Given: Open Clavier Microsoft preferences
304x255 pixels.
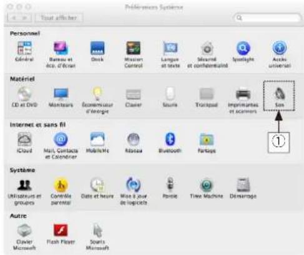Looking at the screenshot, I should tap(24, 237).
